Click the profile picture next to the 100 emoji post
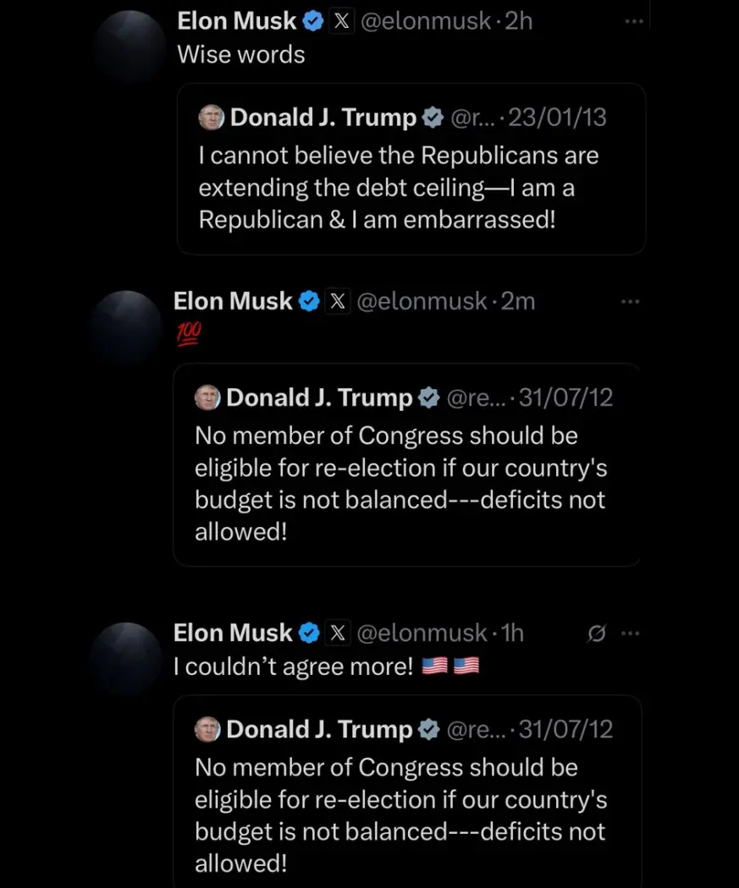The image size is (739, 888). (x=125, y=326)
